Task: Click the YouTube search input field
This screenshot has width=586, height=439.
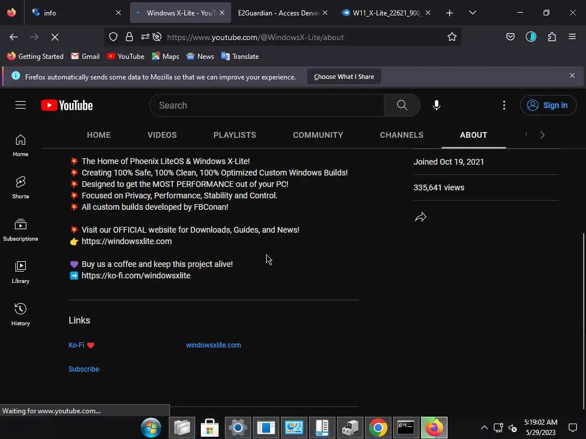Action: click(x=267, y=105)
